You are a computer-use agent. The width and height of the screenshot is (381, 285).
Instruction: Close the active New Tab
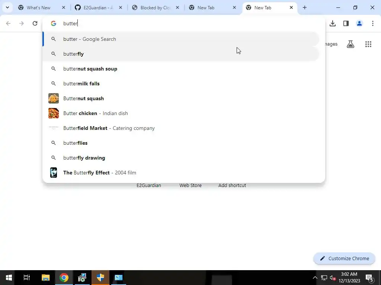pyautogui.click(x=291, y=7)
